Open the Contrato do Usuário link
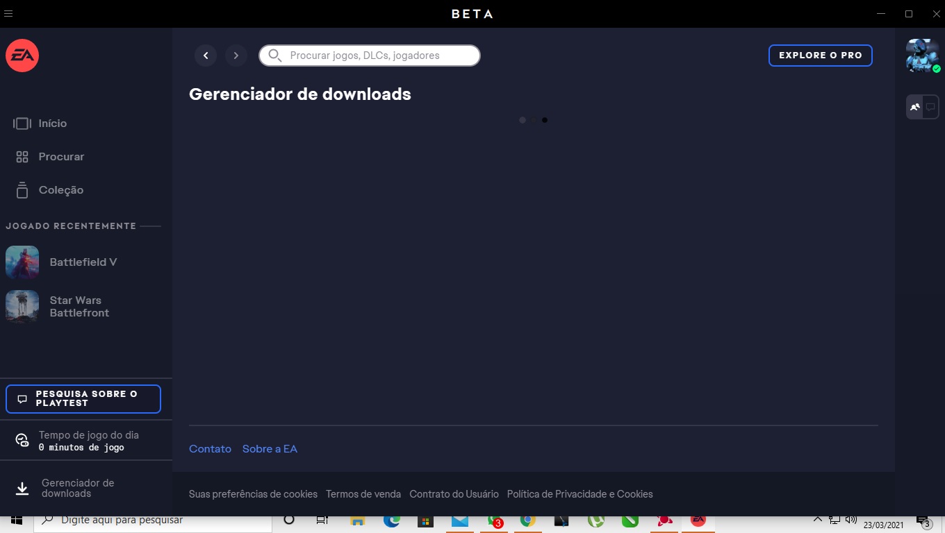 tap(454, 494)
